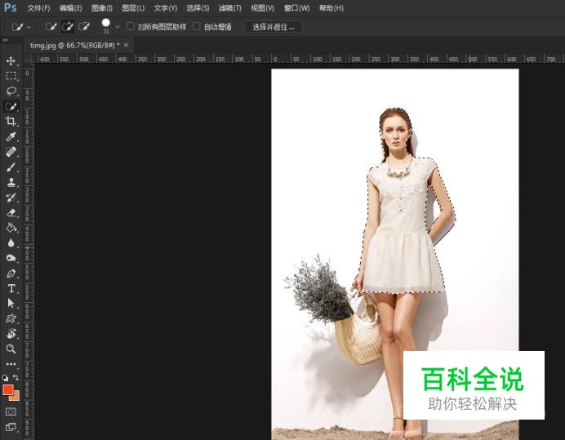The height and width of the screenshot is (440, 565).
Task: Open the 编辑(E) menu
Action: click(x=70, y=8)
